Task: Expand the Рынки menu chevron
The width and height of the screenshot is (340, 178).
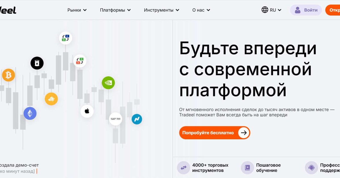Action: tap(85, 10)
